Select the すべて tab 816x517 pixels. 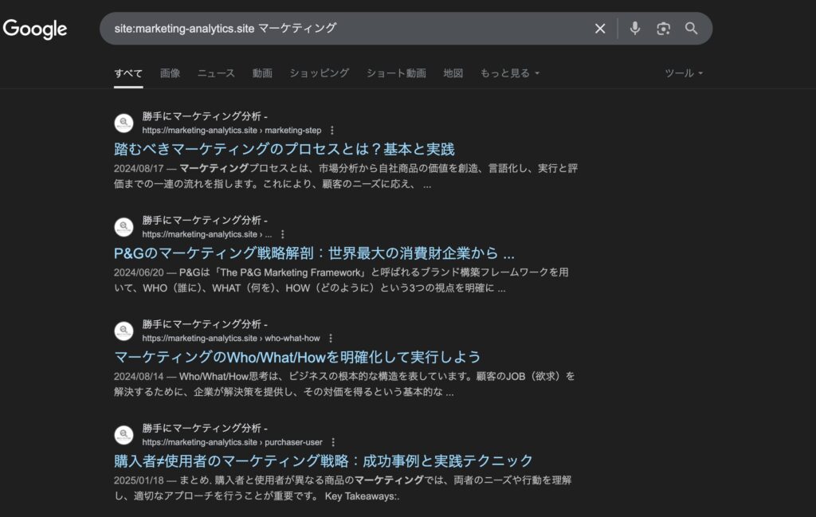point(128,73)
